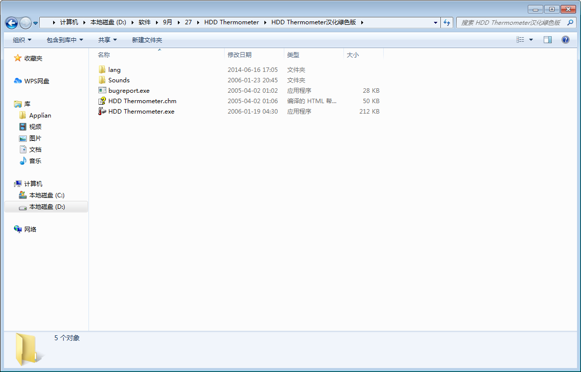Image resolution: width=581 pixels, height=372 pixels.
Task: Click the back navigation arrow
Action: 11,22
